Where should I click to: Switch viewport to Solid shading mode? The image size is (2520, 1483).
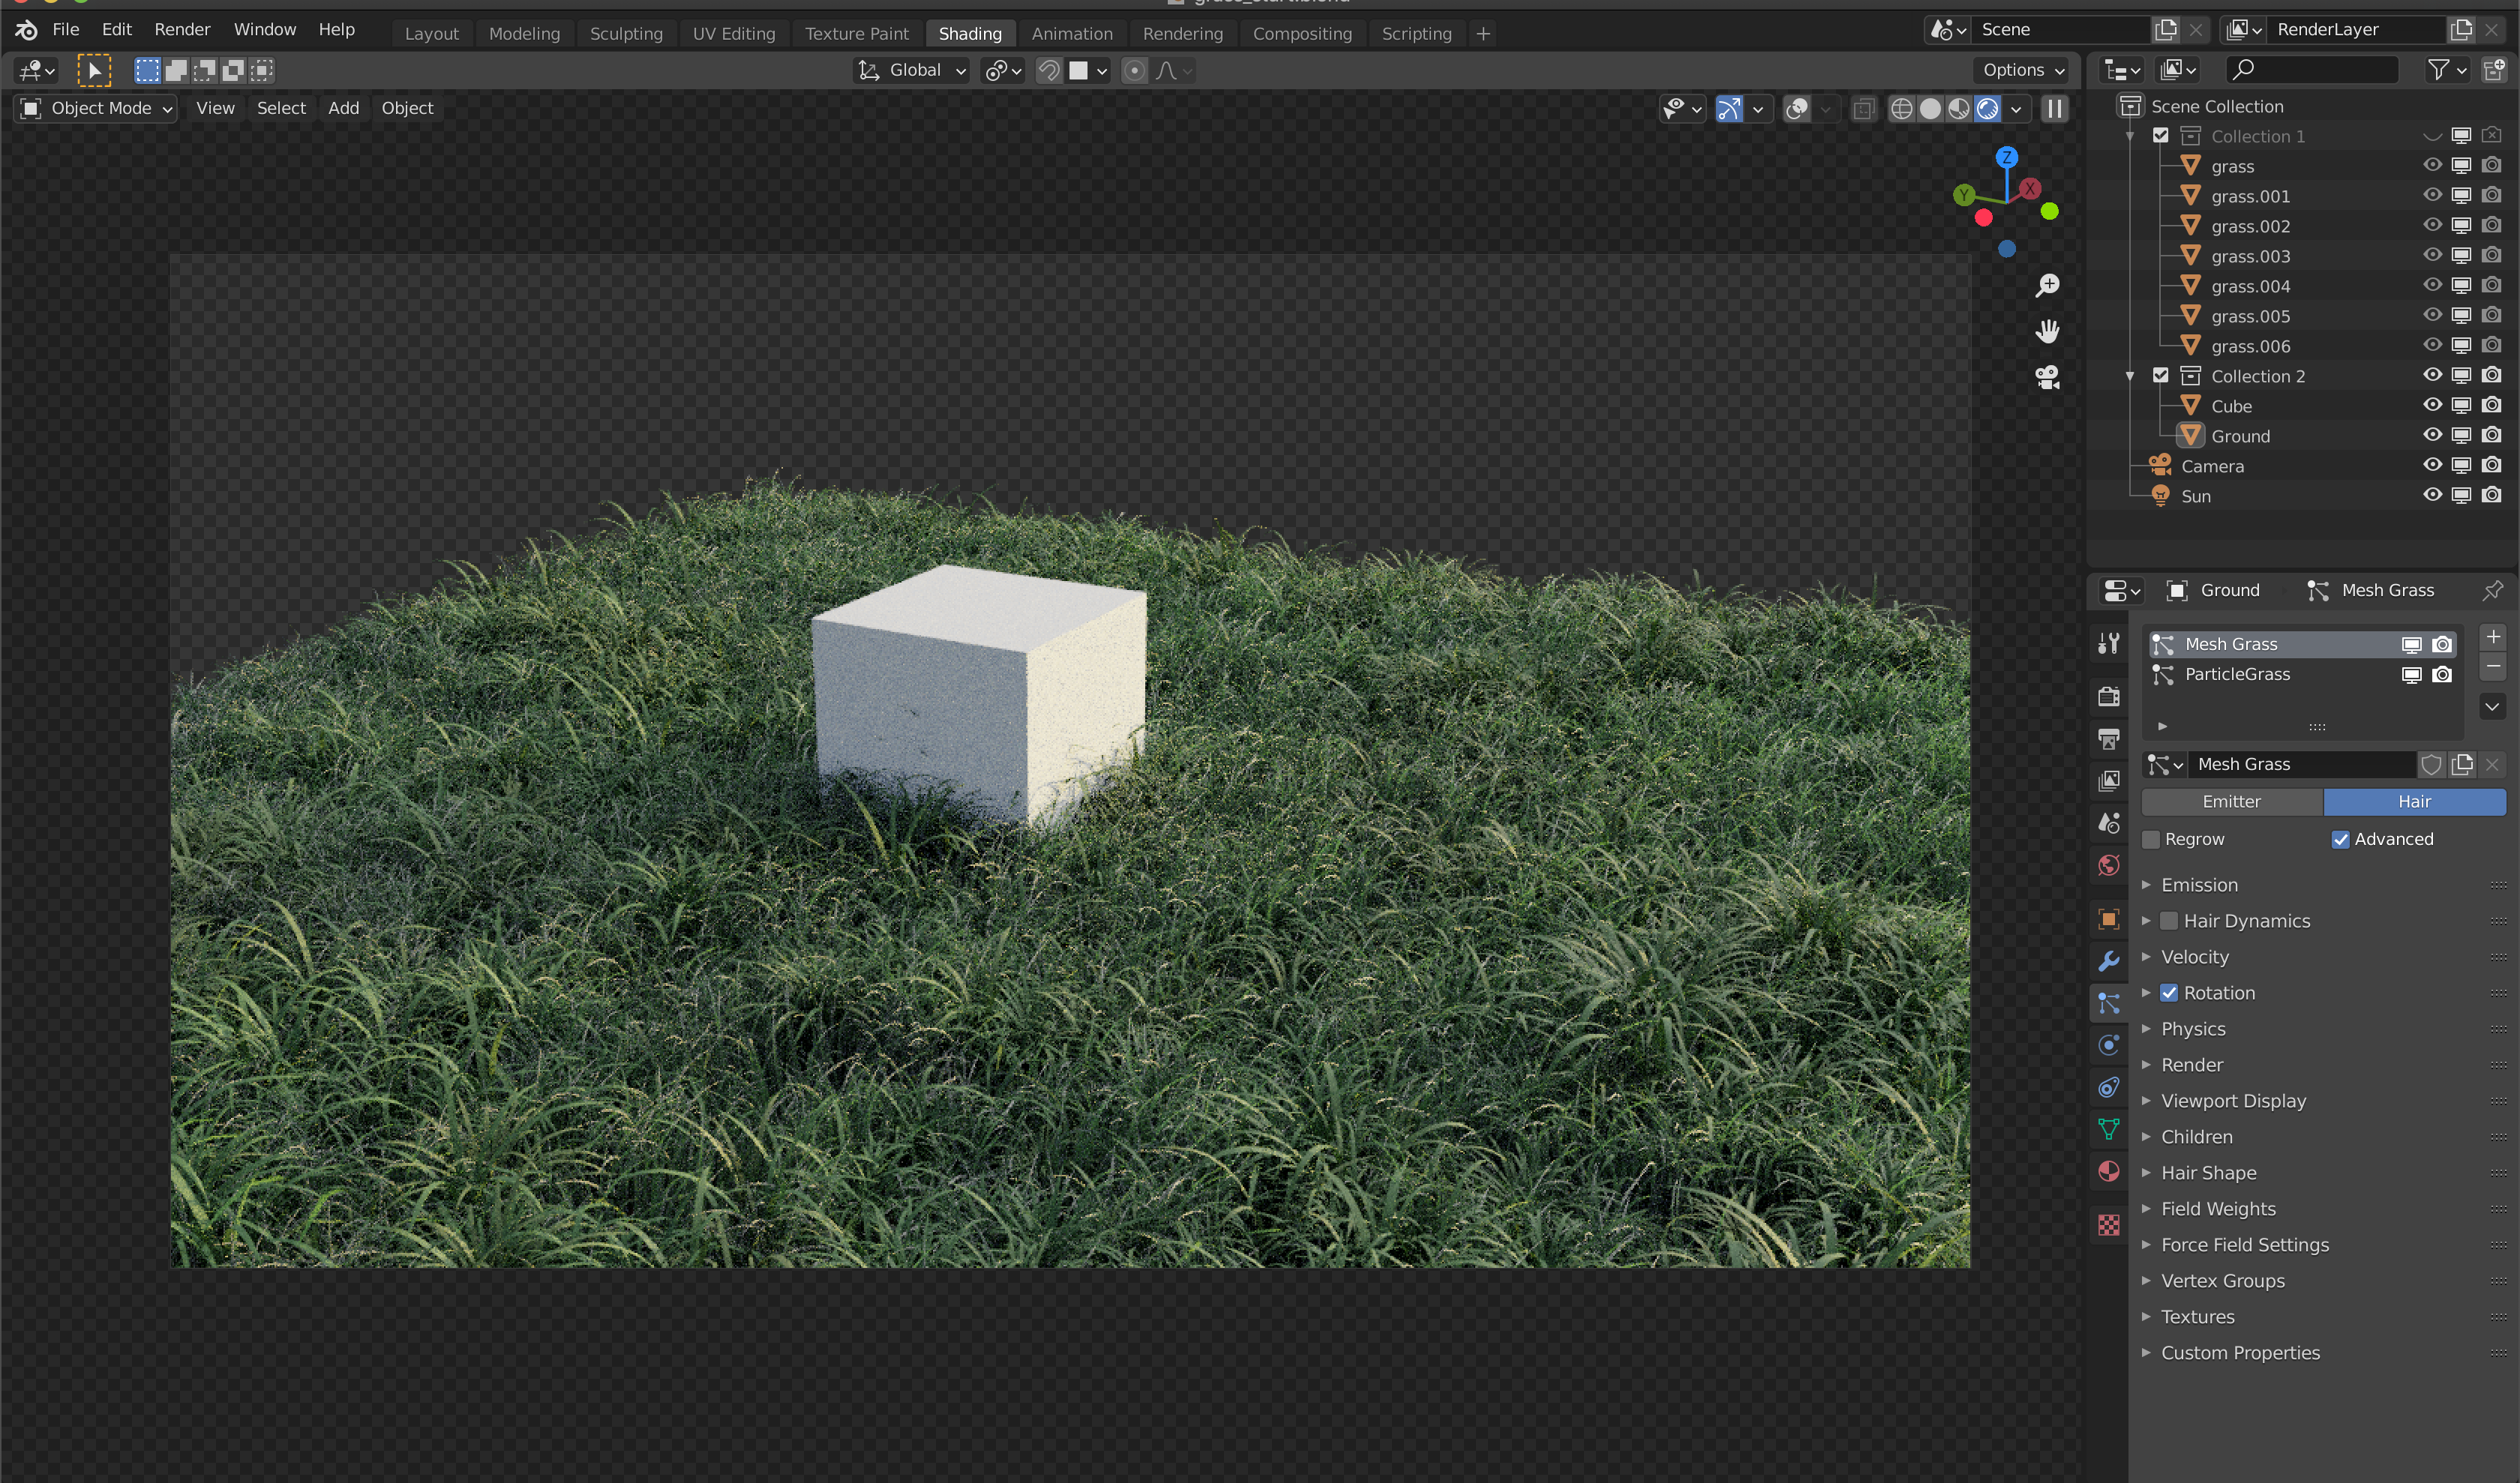(x=1931, y=108)
